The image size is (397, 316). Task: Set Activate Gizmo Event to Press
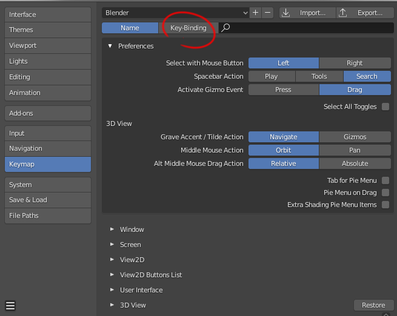pyautogui.click(x=284, y=90)
